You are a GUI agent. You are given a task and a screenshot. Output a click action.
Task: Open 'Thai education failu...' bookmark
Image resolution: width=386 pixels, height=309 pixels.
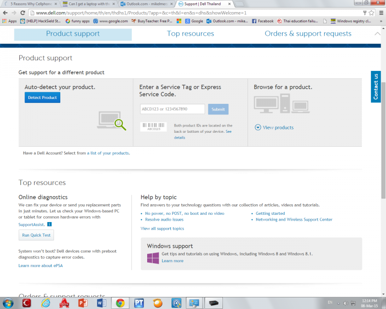click(x=297, y=21)
